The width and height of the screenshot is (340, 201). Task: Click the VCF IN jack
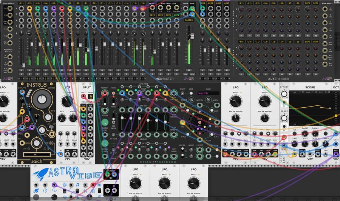60,155
